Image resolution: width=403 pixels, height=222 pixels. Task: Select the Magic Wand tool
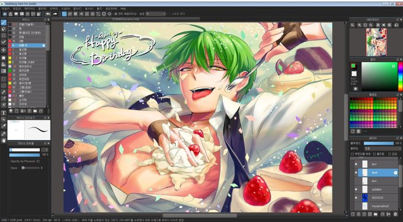point(4,92)
